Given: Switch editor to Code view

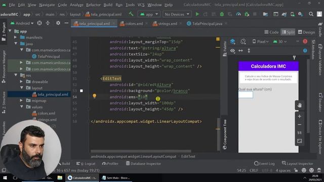Looking at the screenshot, I should point(271,32).
